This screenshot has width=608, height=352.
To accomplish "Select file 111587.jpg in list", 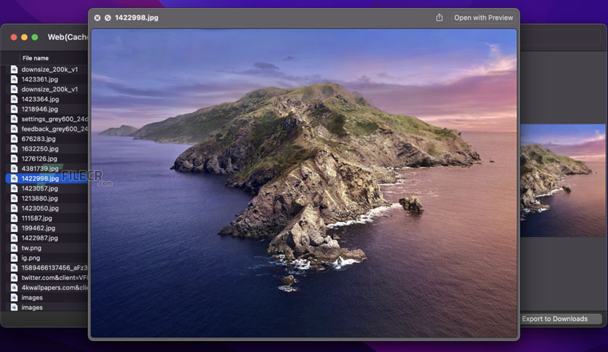I will click(x=47, y=218).
